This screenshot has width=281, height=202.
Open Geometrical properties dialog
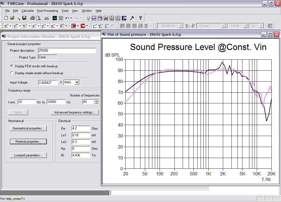click(28, 128)
